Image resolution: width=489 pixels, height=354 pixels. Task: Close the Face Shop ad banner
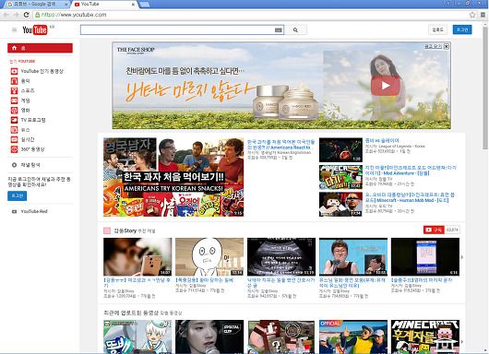click(447, 46)
